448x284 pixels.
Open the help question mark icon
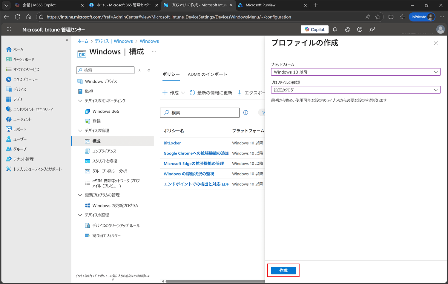click(x=360, y=29)
